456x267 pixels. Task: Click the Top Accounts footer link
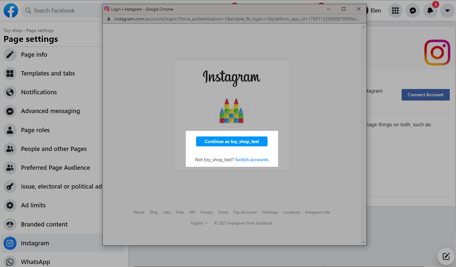[x=245, y=212]
